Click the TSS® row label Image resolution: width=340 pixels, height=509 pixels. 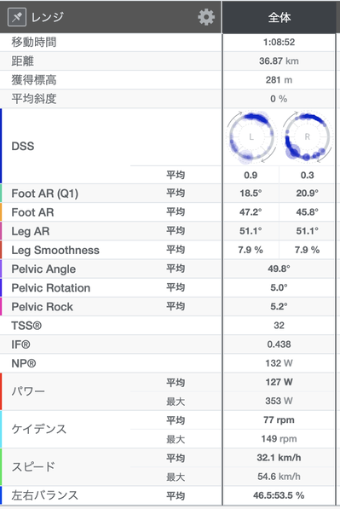pos(26,326)
